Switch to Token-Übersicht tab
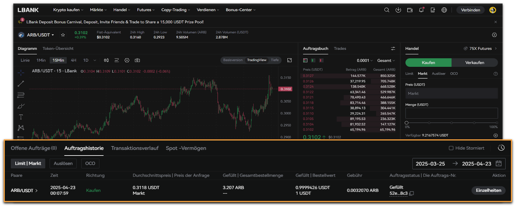The width and height of the screenshot is (516, 211). (x=58, y=49)
